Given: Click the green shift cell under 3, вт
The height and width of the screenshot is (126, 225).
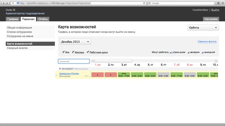Looking at the screenshot, I should (x=124, y=75).
